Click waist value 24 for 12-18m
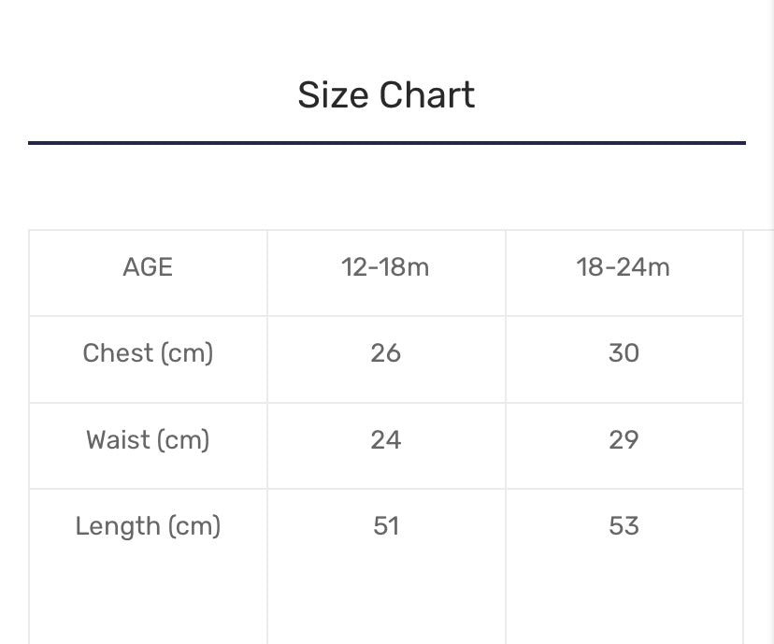The width and height of the screenshot is (774, 644). click(x=385, y=439)
